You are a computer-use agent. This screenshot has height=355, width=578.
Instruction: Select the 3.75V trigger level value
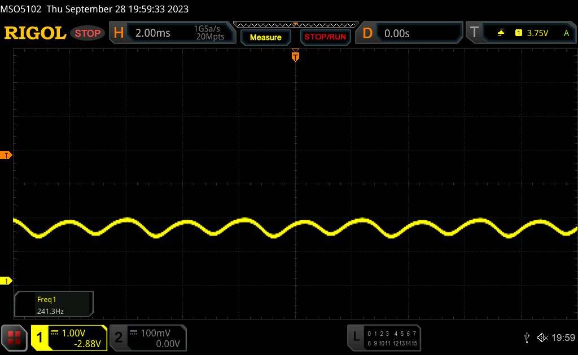click(x=537, y=33)
